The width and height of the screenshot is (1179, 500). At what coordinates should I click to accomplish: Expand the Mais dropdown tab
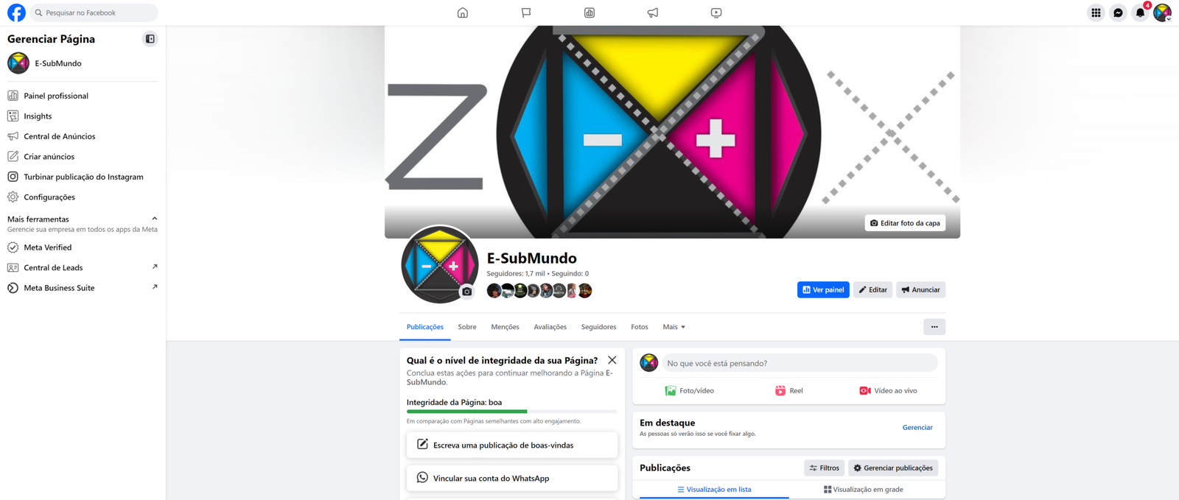674,327
